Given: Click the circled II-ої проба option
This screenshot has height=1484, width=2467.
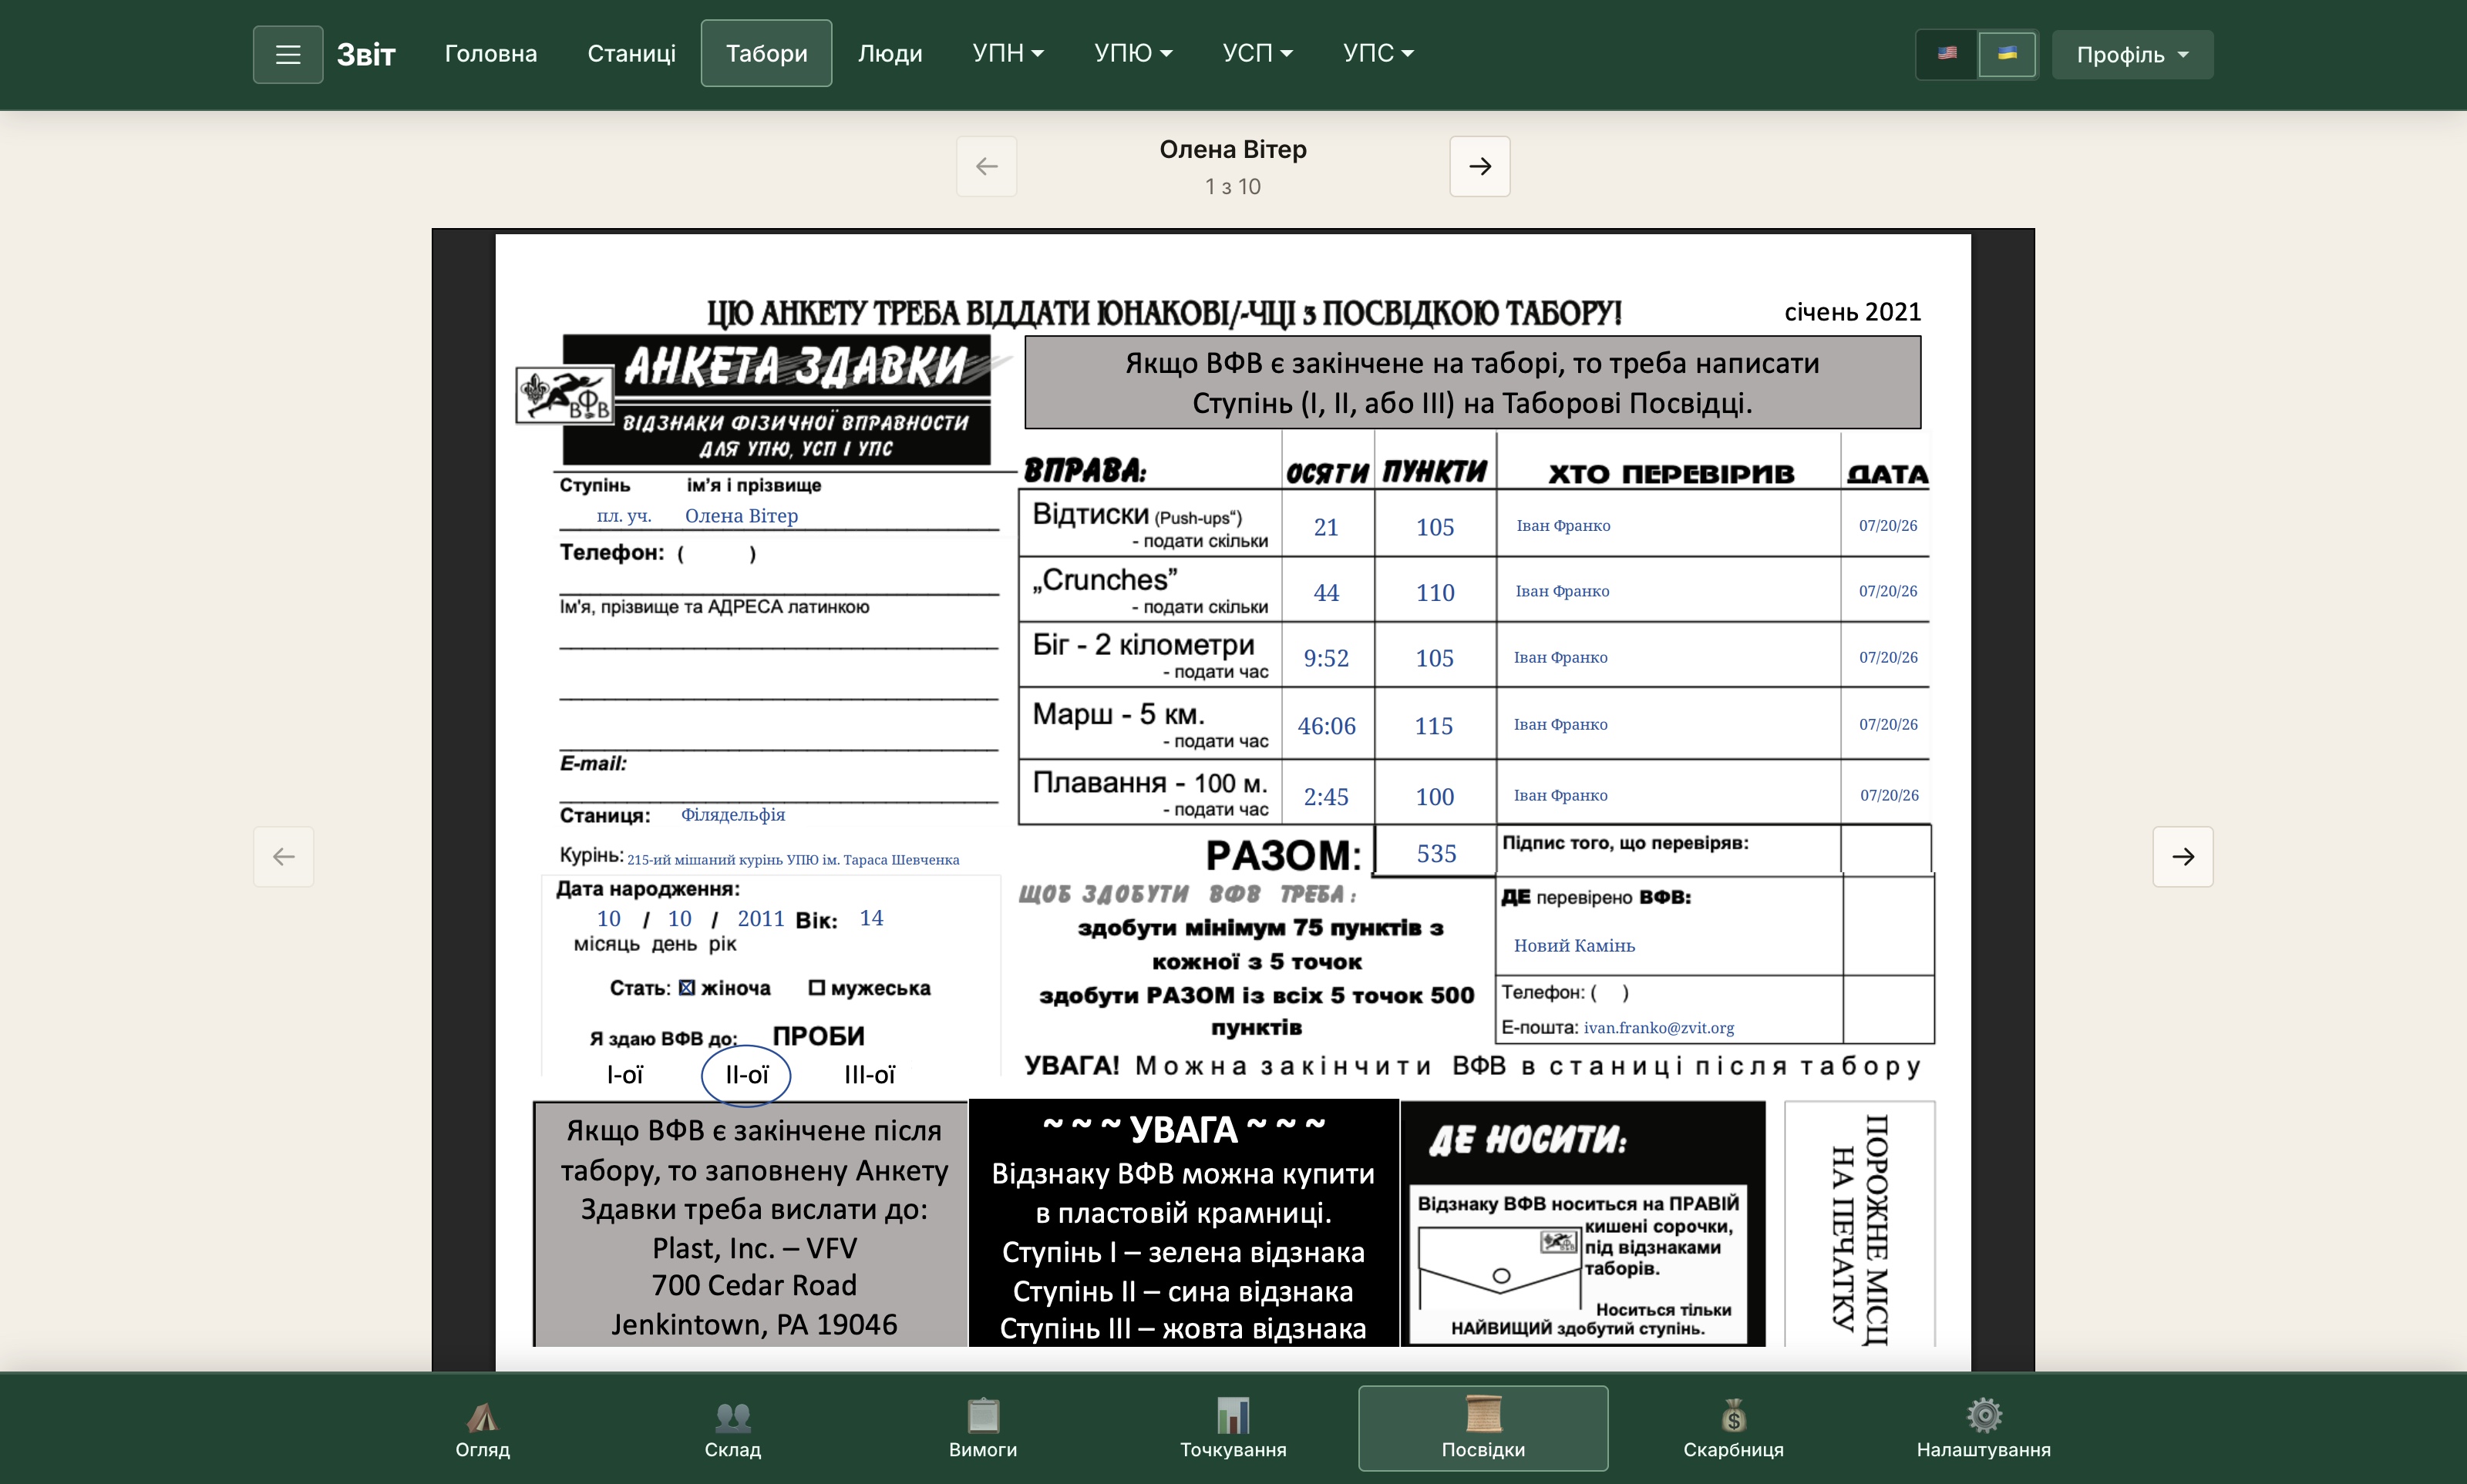Looking at the screenshot, I should point(746,1075).
